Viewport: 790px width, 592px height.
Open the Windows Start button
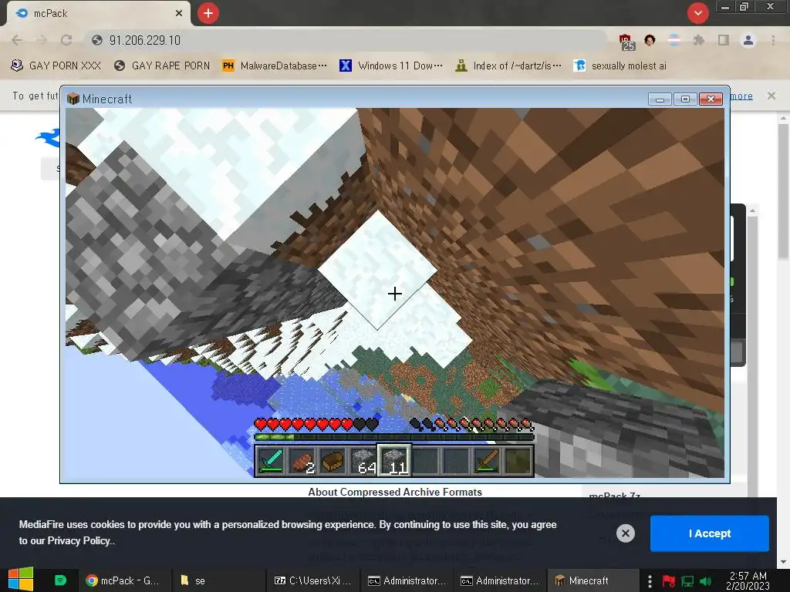(x=21, y=580)
